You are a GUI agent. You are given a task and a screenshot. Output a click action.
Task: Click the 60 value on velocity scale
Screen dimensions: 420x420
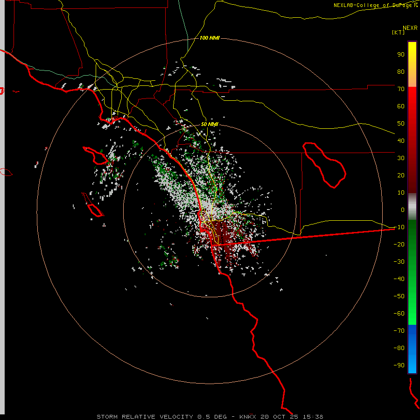click(x=401, y=106)
